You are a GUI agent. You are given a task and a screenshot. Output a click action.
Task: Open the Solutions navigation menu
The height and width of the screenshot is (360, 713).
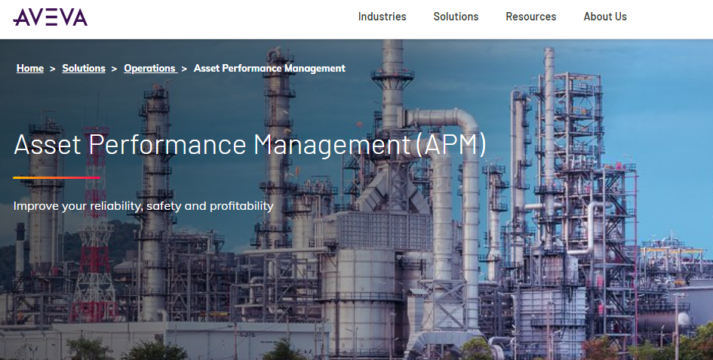tap(456, 17)
